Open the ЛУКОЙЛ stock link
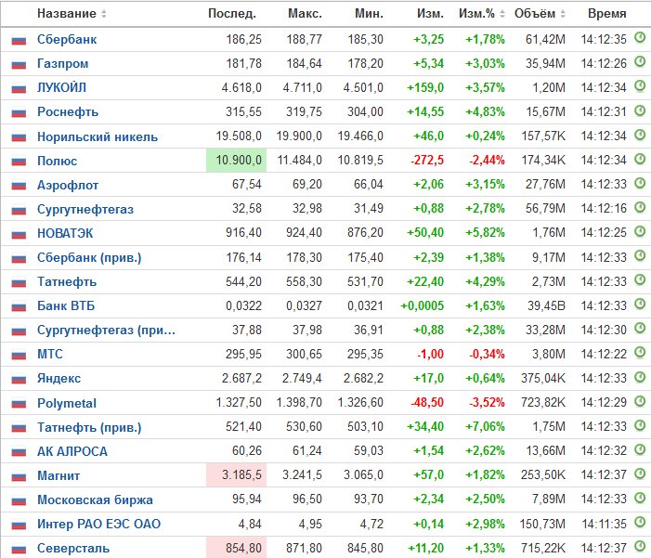 click(x=62, y=87)
